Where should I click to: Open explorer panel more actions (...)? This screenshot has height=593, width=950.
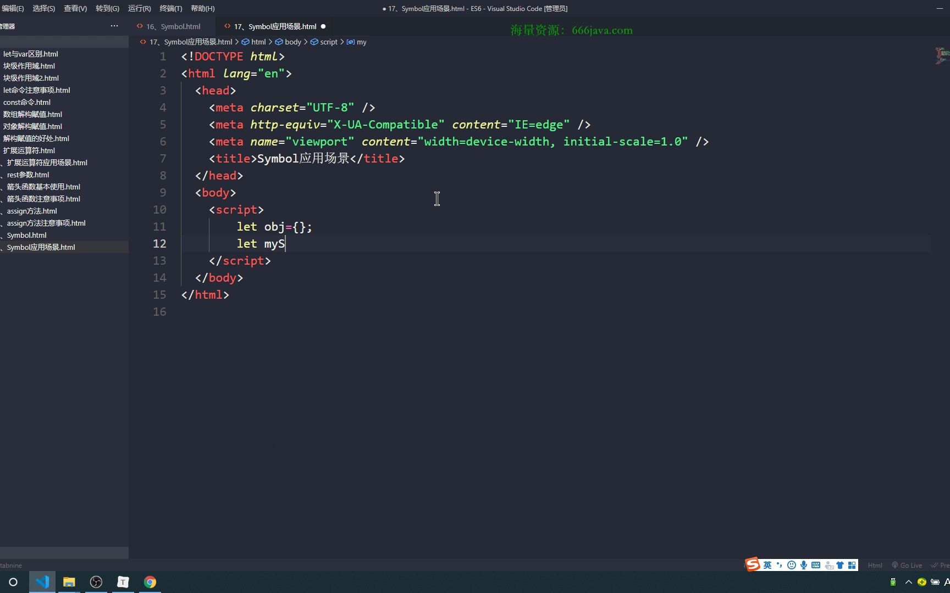(x=114, y=26)
